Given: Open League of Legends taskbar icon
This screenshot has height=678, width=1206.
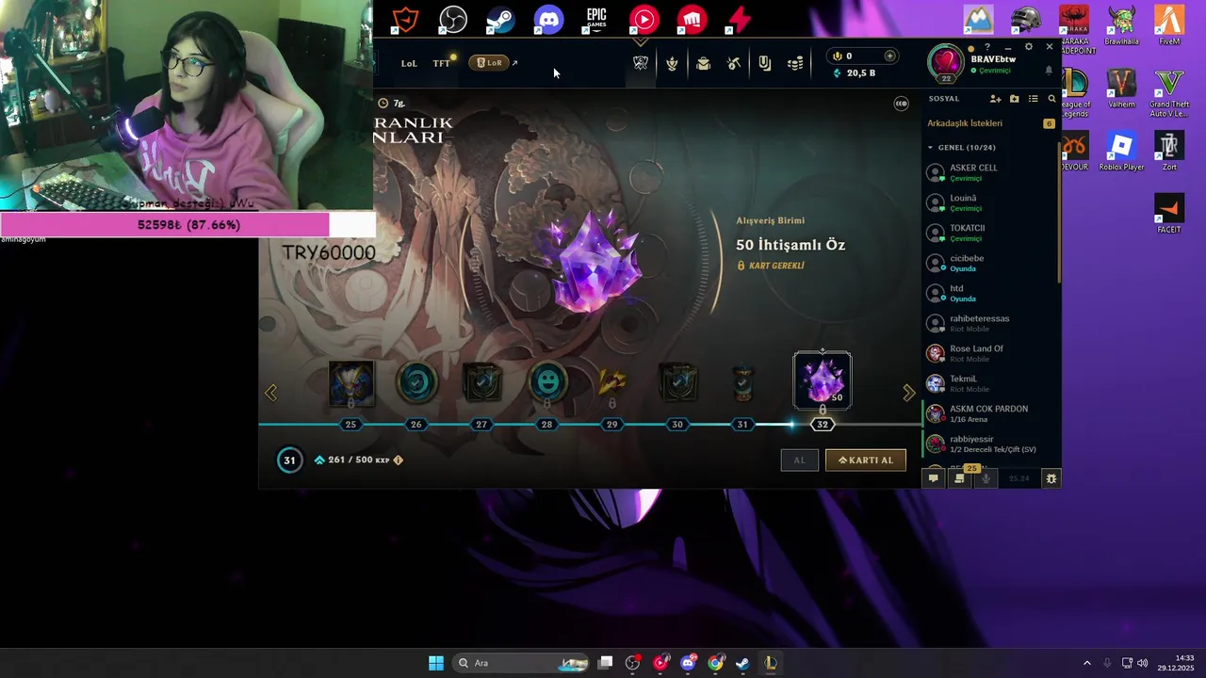Looking at the screenshot, I should (770, 663).
